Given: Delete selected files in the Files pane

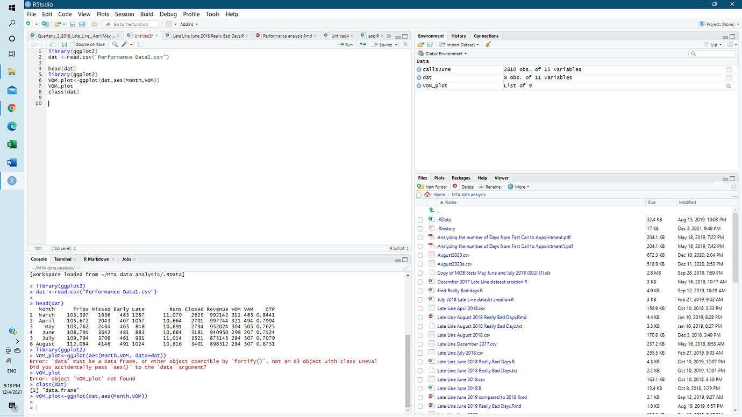Looking at the screenshot, I should (463, 186).
